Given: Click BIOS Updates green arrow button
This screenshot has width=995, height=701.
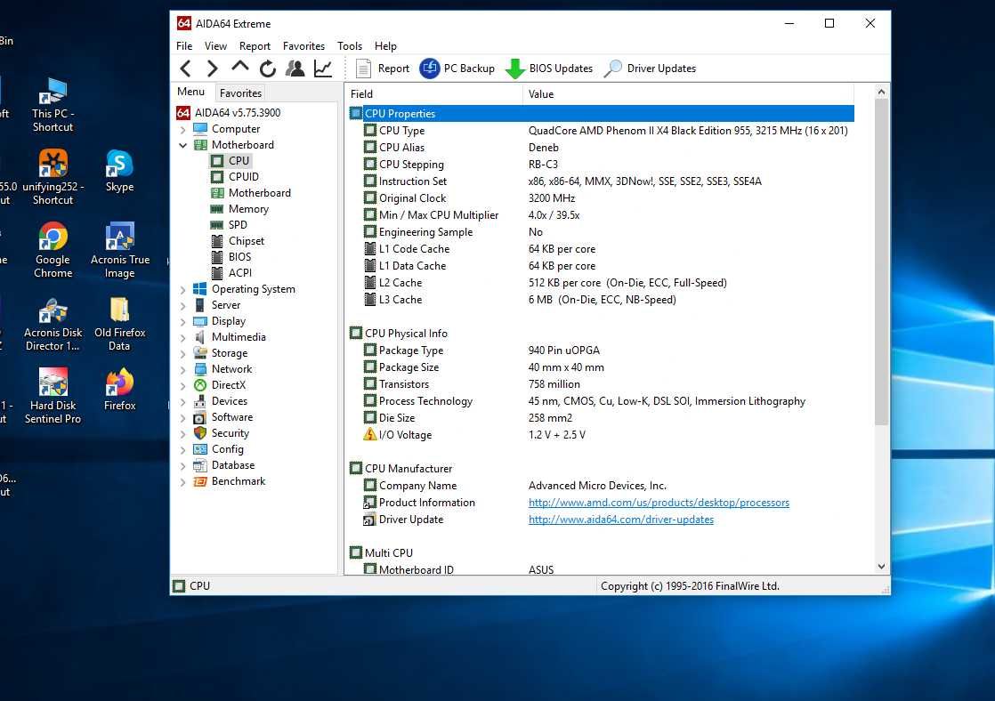Looking at the screenshot, I should [549, 68].
